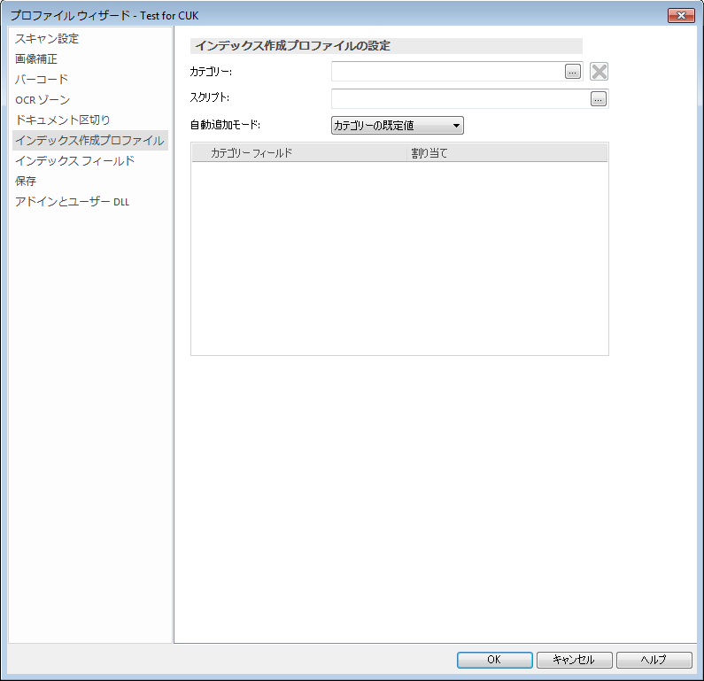The width and height of the screenshot is (704, 681).
Task: Select 画像補正 in the sidebar
Action: coord(36,58)
